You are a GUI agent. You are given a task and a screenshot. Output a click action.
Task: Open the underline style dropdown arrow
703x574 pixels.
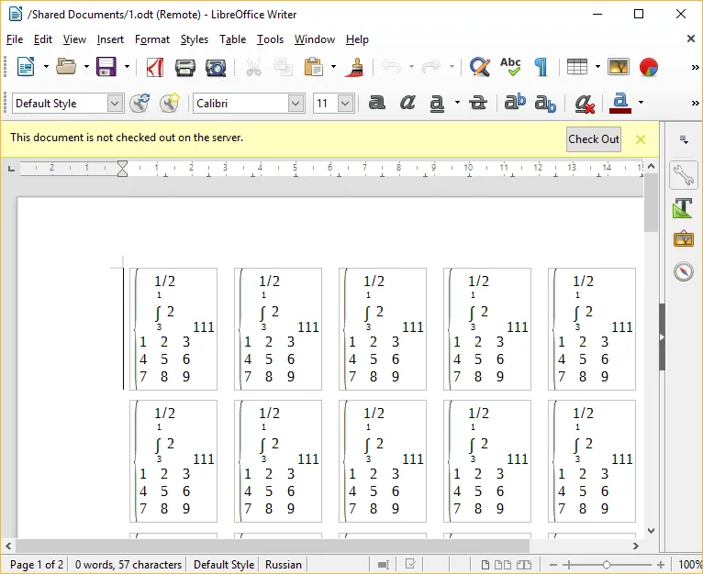click(457, 103)
